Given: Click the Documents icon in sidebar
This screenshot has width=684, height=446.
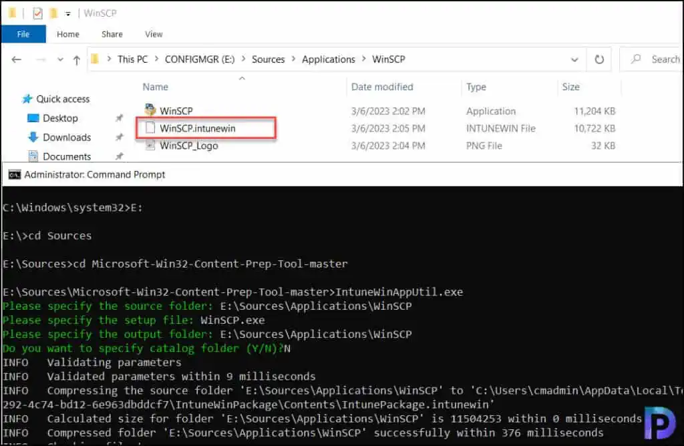Looking at the screenshot, I should tap(33, 156).
